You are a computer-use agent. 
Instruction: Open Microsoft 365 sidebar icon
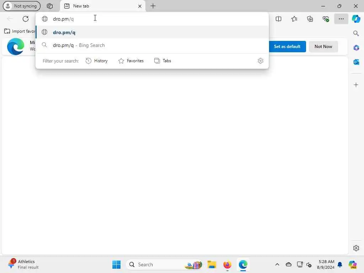(x=356, y=48)
